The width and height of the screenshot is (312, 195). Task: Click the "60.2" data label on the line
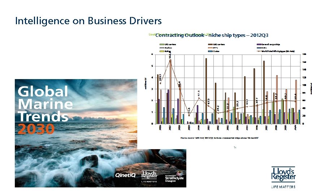tap(286, 96)
